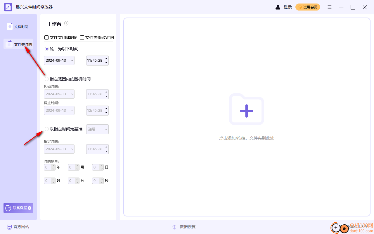This screenshot has height=234, width=374.
Task: Open the 试用会员 membership button
Action: (x=308, y=7)
